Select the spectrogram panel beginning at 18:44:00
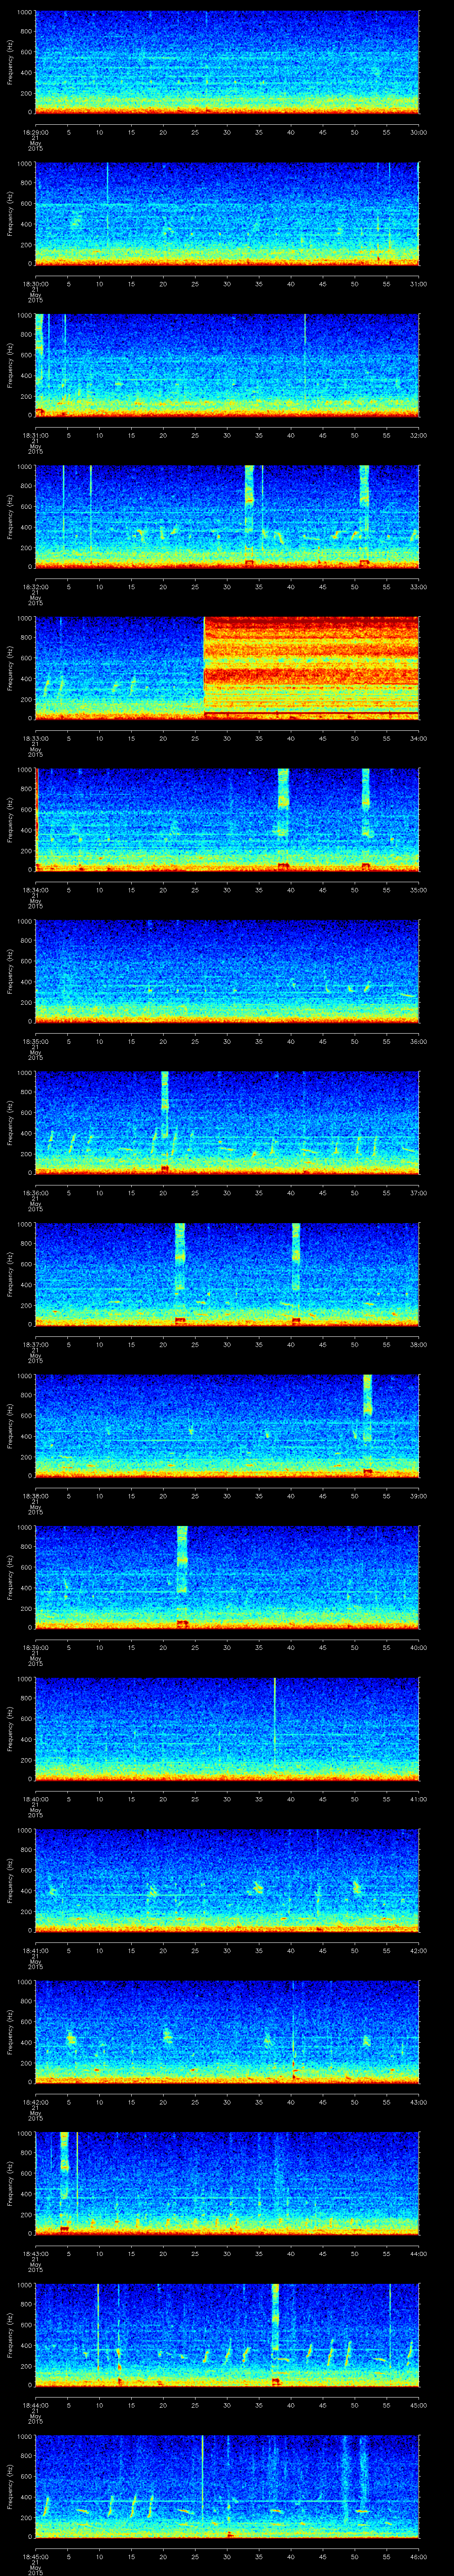Image resolution: width=454 pixels, height=2576 pixels. click(227, 2336)
